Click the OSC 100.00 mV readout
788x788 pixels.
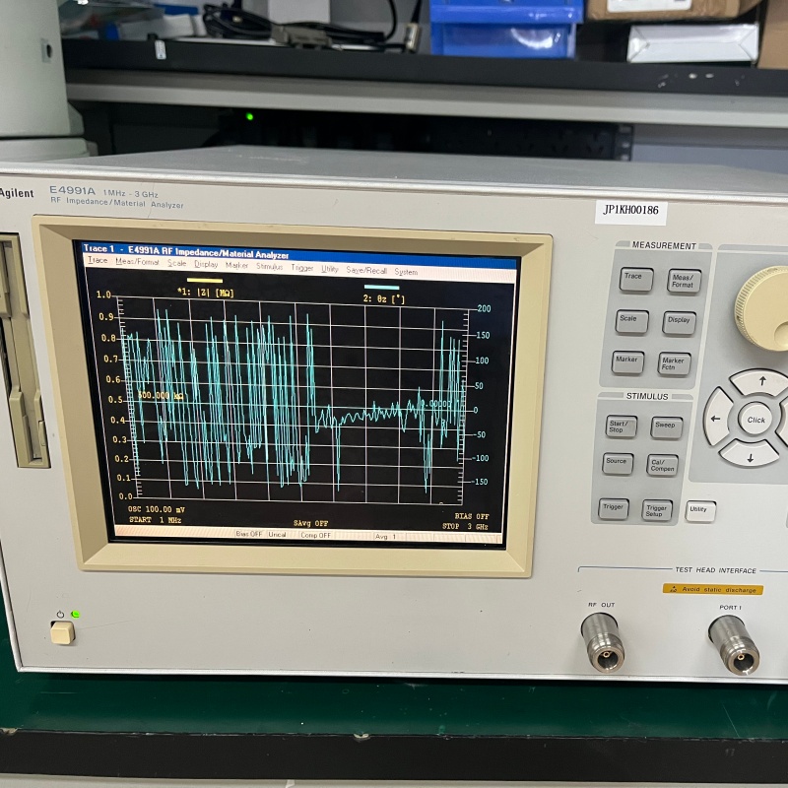click(x=157, y=509)
